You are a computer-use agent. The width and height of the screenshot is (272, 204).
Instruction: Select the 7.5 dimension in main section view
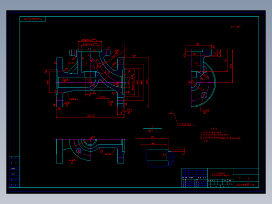85,63
